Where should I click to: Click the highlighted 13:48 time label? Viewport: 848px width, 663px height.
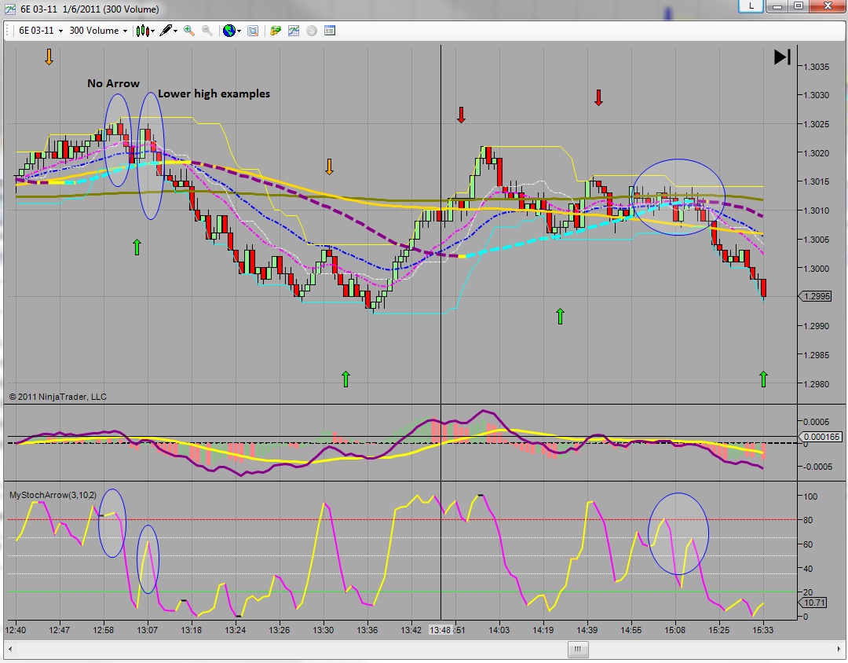440,630
